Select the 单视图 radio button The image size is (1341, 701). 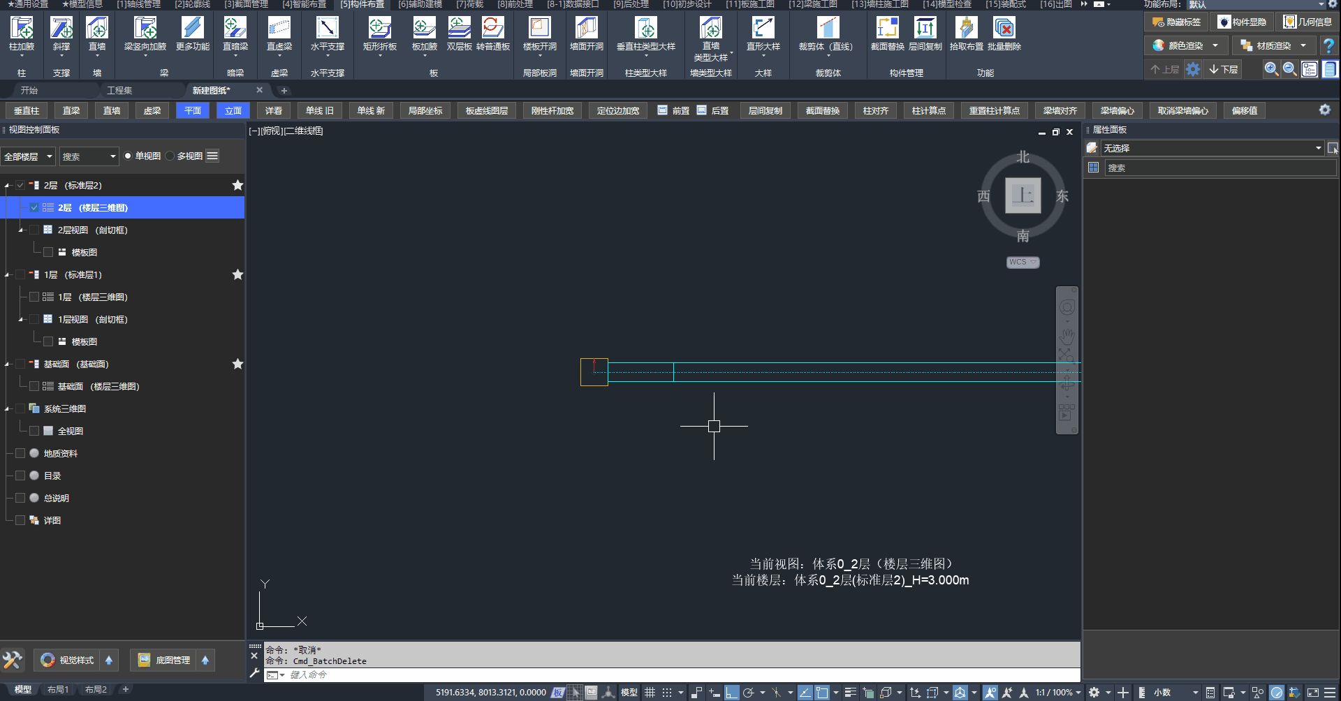pos(128,156)
